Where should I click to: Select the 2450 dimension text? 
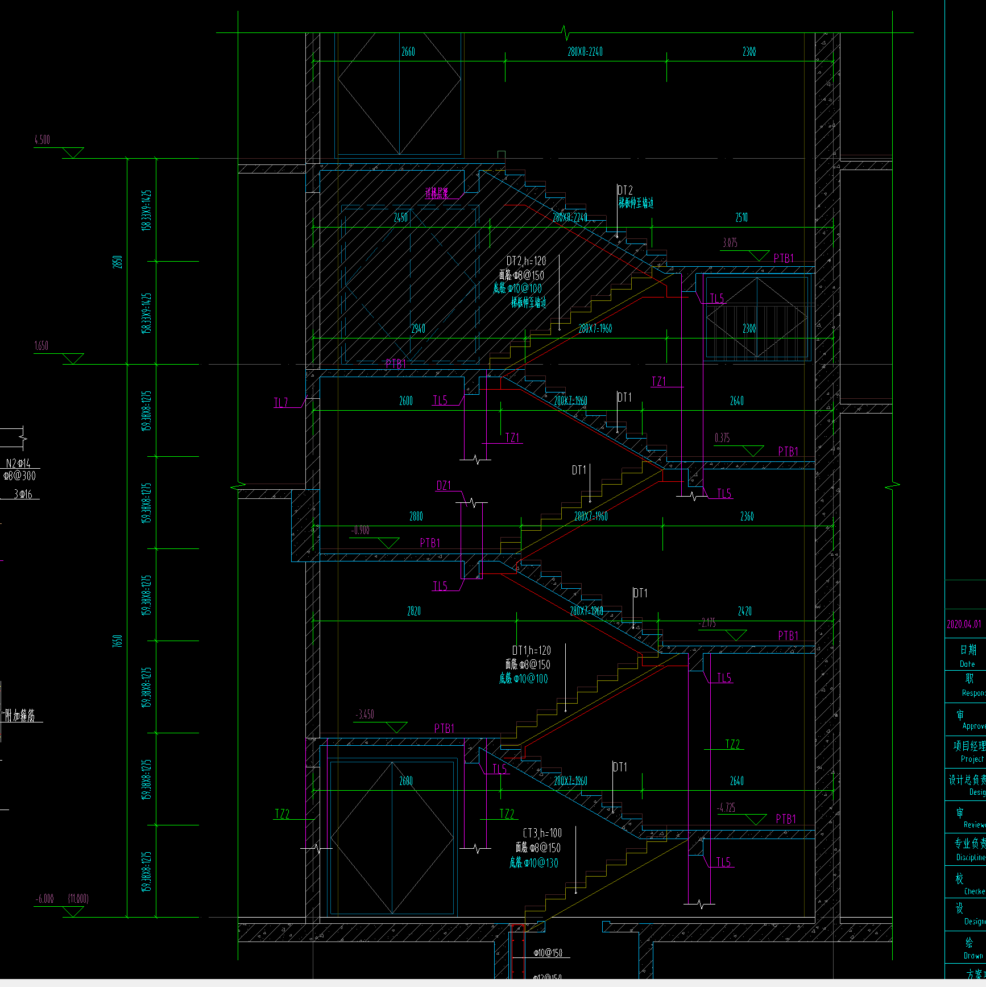pos(401,217)
